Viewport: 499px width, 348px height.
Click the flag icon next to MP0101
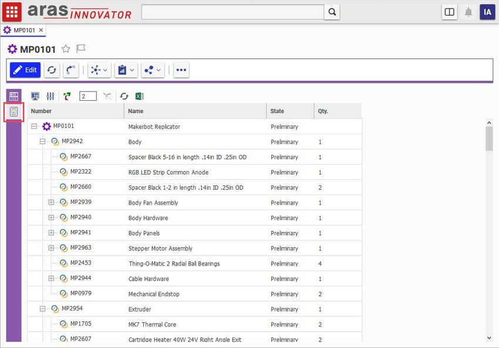pyautogui.click(x=81, y=49)
